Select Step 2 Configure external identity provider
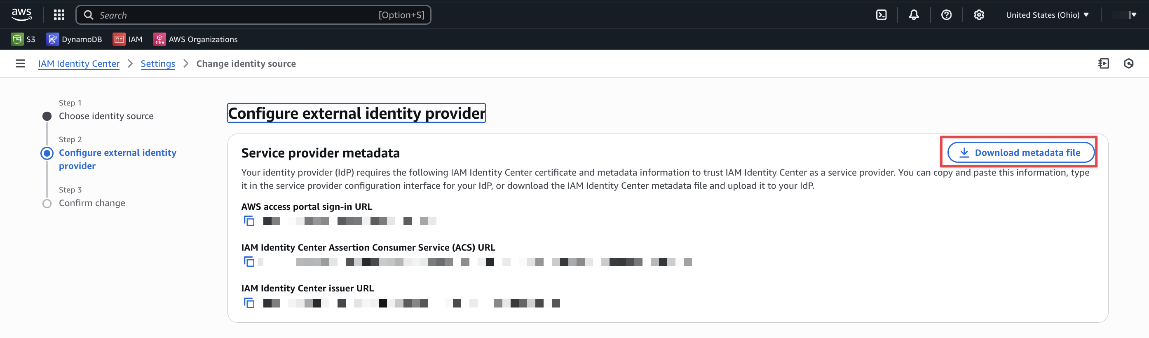This screenshot has width=1149, height=338. click(x=117, y=159)
